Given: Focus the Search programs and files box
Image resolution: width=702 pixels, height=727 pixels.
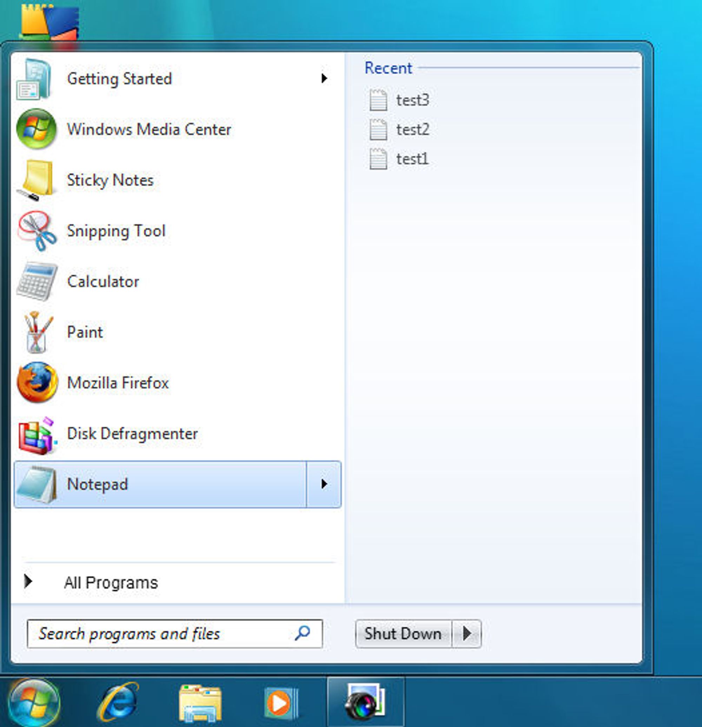Looking at the screenshot, I should (x=175, y=634).
